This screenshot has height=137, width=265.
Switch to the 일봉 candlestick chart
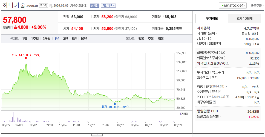141,39
